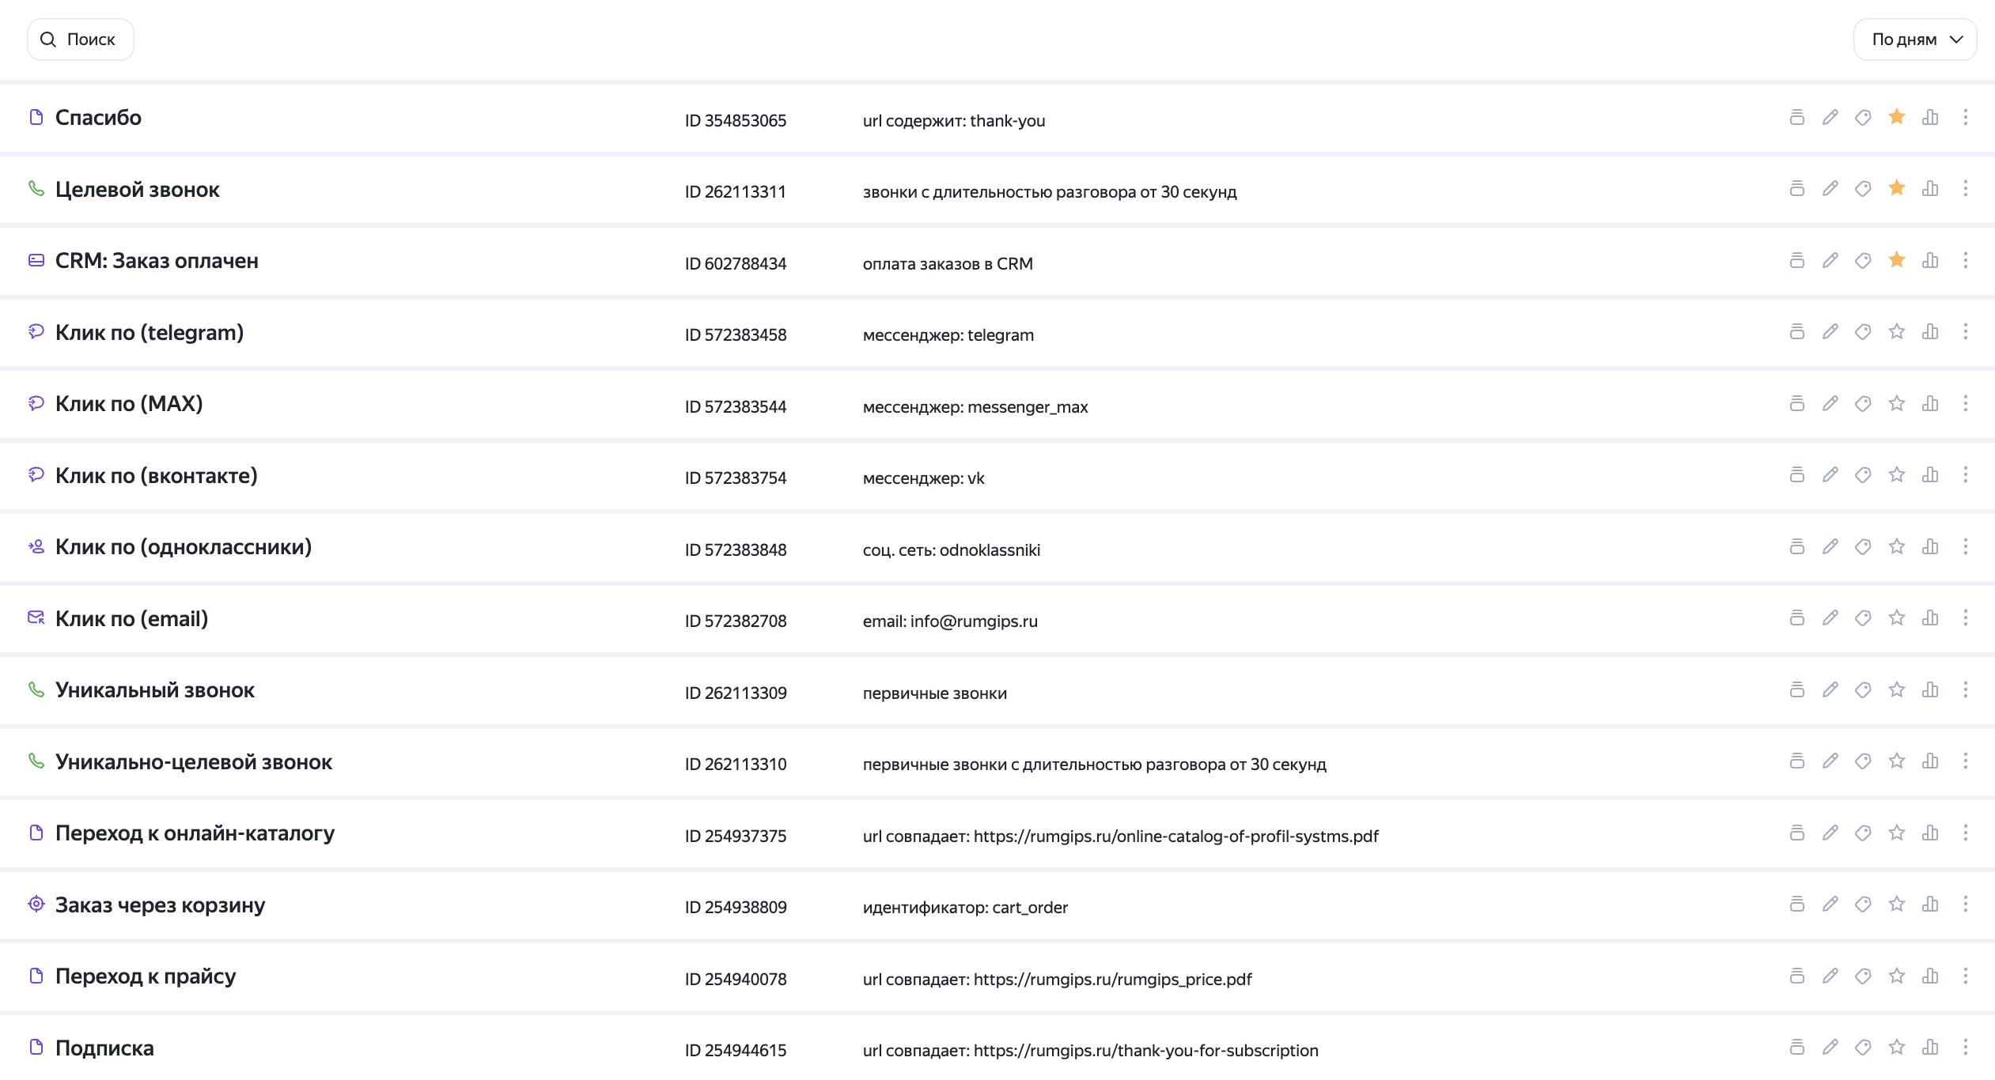Open three-dot menu for Клик по (одноклассники)

pos(1965,546)
